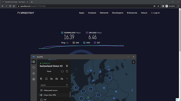This screenshot has height=101, width=181.
Task: Click the NordVPN logo in title bar
Action: coord(34,57)
